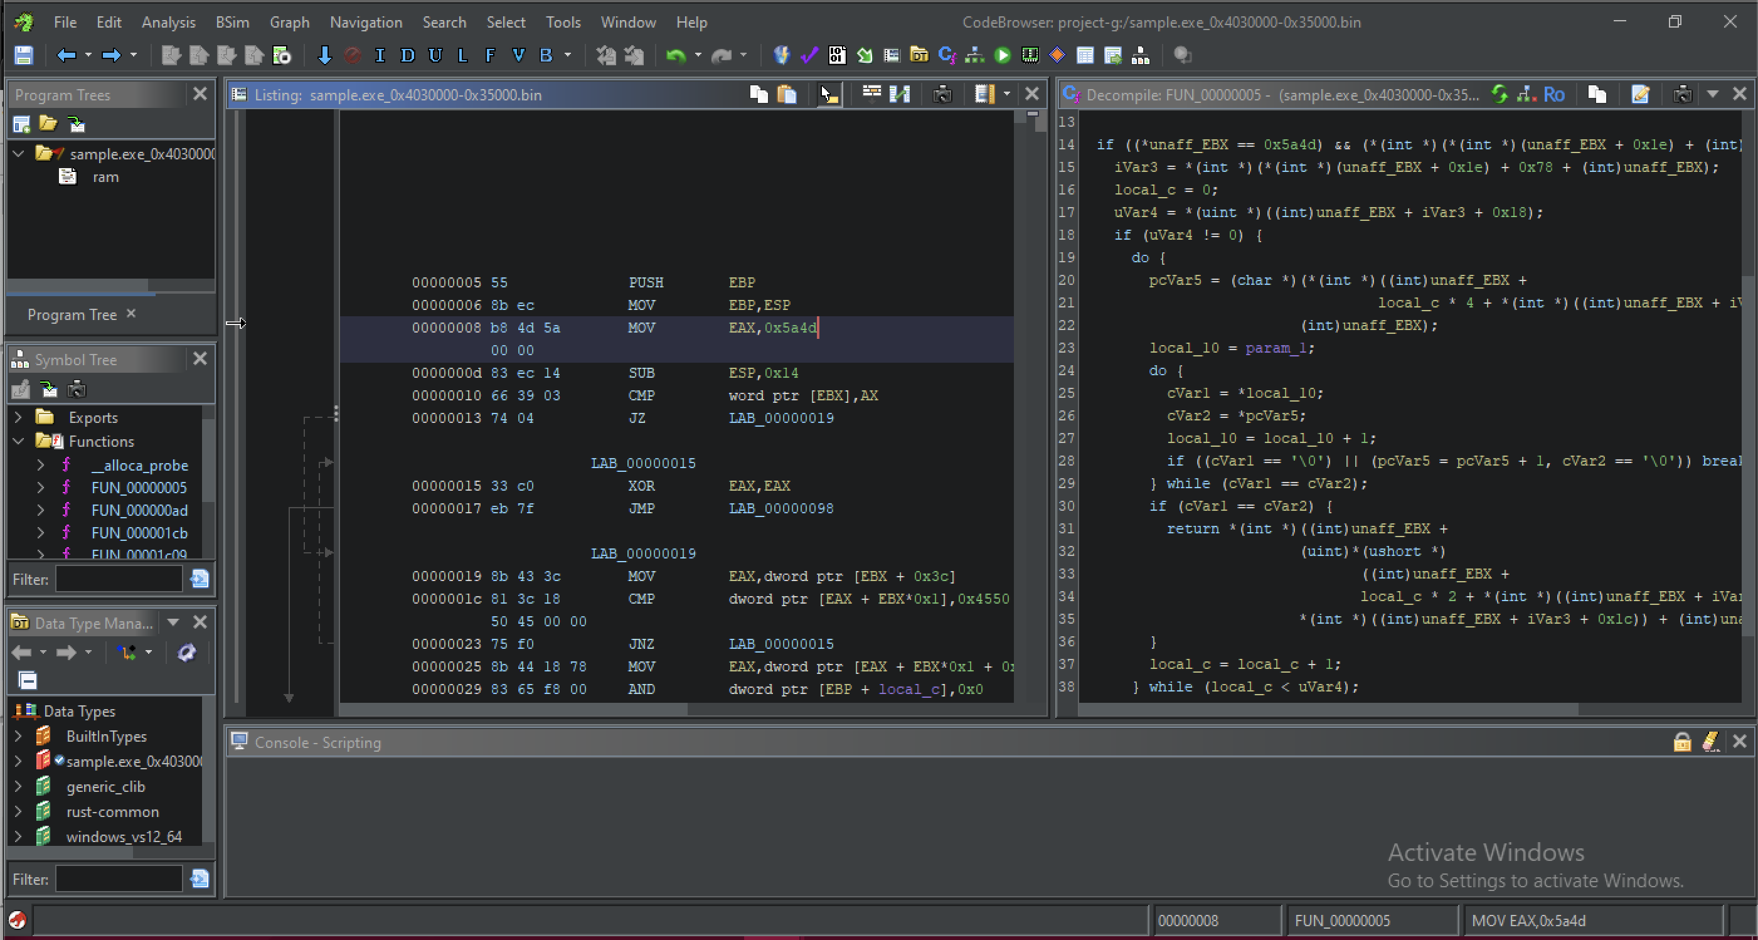Image resolution: width=1758 pixels, height=940 pixels.
Task: Toggle the Listing diff/markers view icon
Action: point(900,94)
